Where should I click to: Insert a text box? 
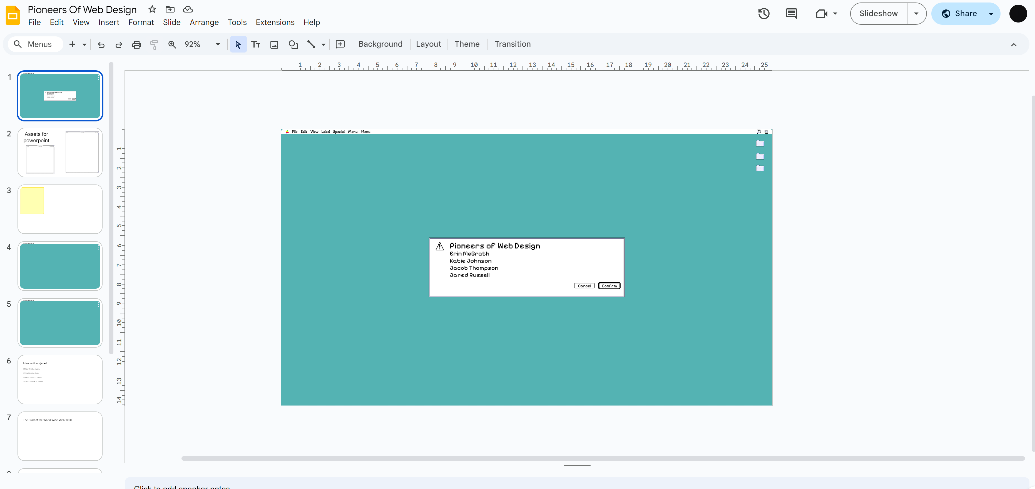pyautogui.click(x=256, y=44)
